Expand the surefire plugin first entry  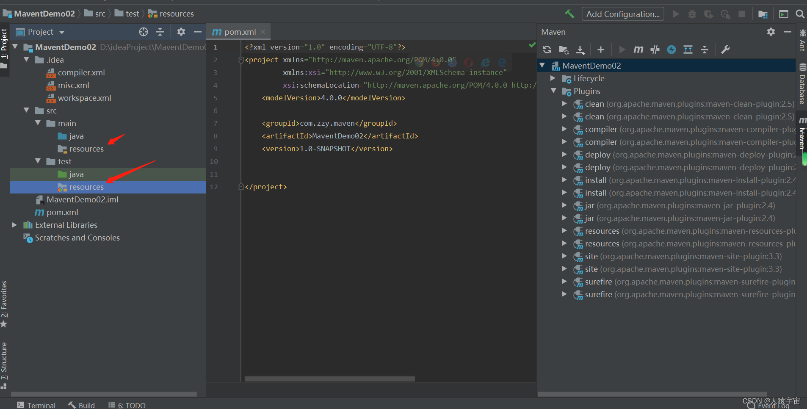click(x=564, y=282)
